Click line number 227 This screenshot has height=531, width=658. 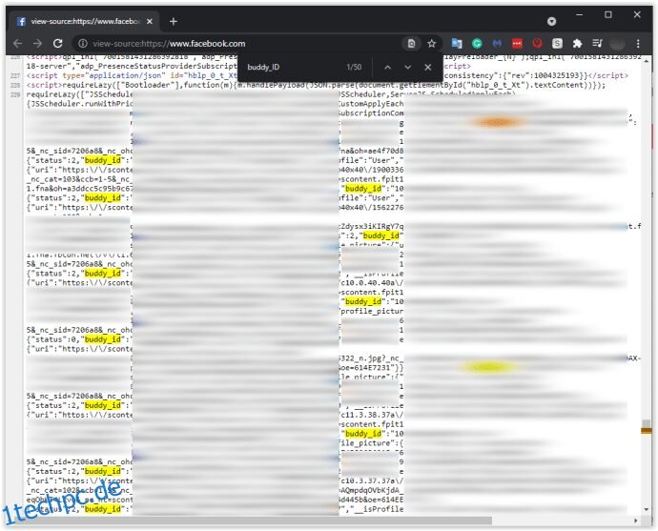point(15,76)
